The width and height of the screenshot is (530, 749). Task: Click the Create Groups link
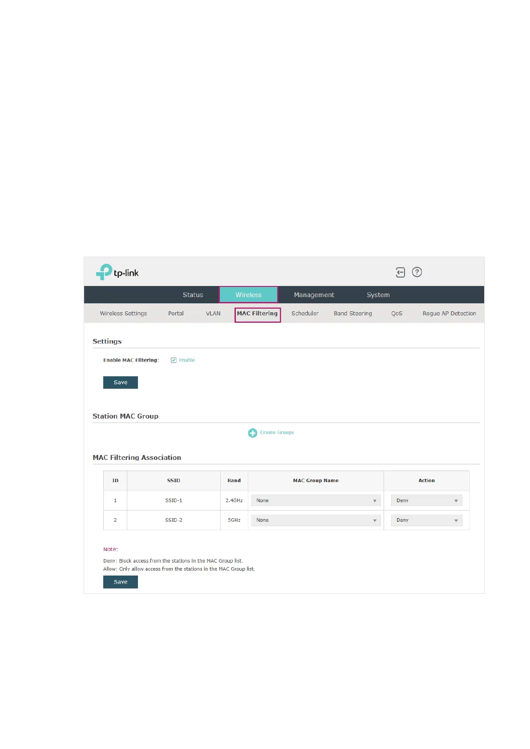pos(277,432)
